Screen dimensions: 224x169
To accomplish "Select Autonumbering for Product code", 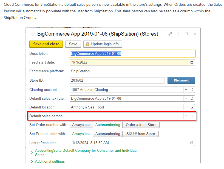I will coord(108,134).
